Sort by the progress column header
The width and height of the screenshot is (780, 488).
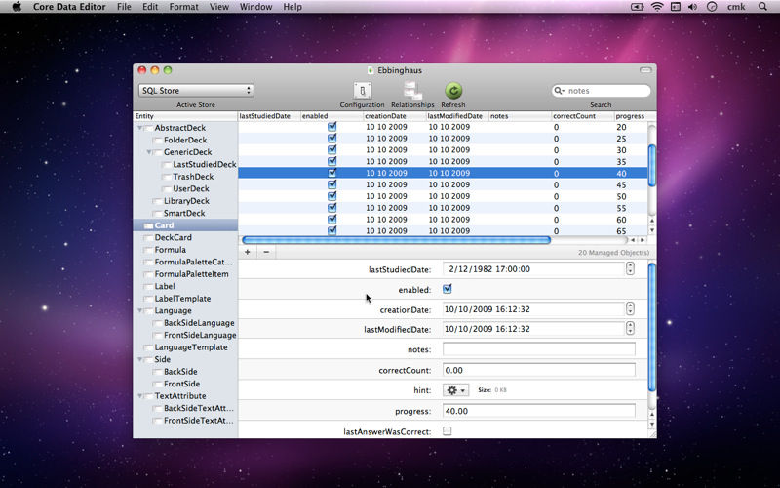[631, 116]
